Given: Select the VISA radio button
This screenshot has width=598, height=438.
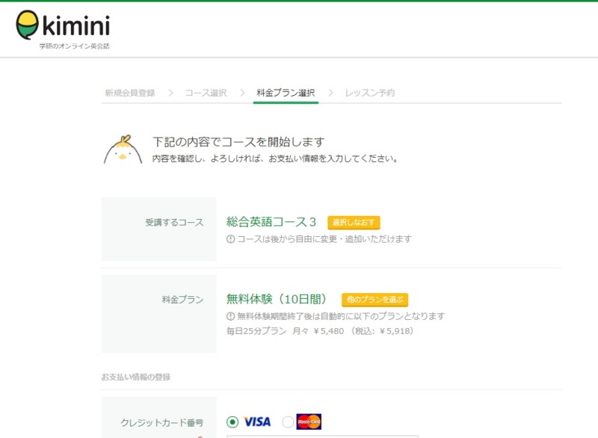Looking at the screenshot, I should (x=232, y=422).
